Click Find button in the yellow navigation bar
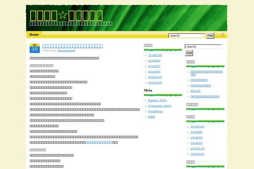 (210, 35)
